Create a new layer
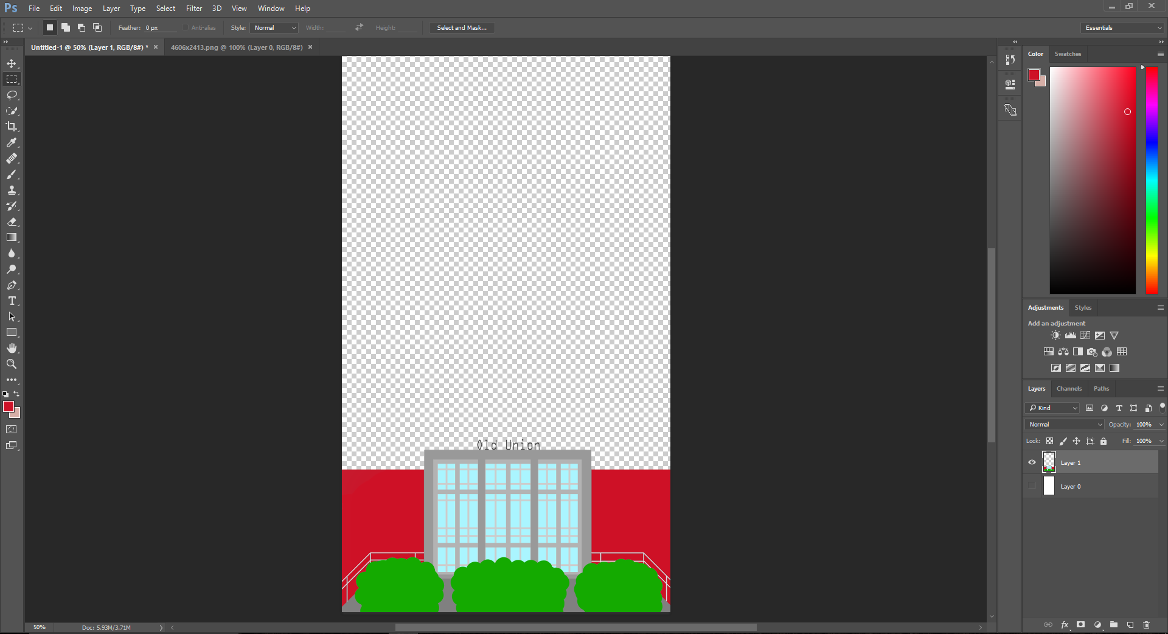The width and height of the screenshot is (1168, 634). pyautogui.click(x=1130, y=625)
